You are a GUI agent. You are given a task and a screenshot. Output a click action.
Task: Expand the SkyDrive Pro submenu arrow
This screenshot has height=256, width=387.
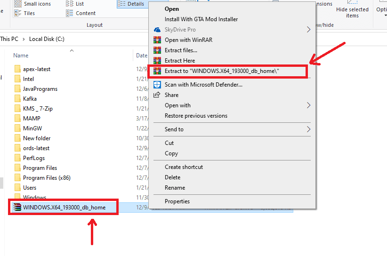pyautogui.click(x=309, y=30)
